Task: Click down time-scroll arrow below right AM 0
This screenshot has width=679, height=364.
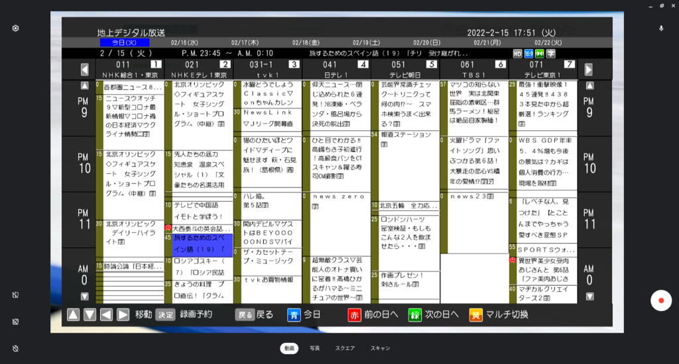Action: coord(589,296)
